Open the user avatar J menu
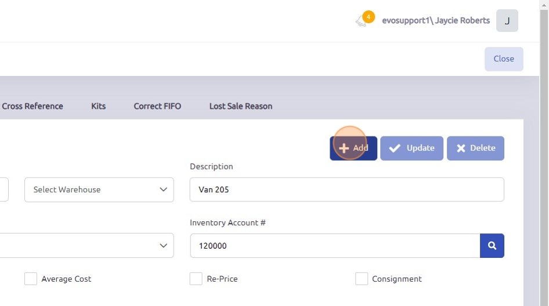Screen dimensions: 549x306 coord(507,21)
